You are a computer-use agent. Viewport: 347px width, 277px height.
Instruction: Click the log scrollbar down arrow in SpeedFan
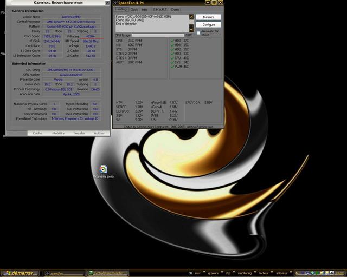[191, 29]
